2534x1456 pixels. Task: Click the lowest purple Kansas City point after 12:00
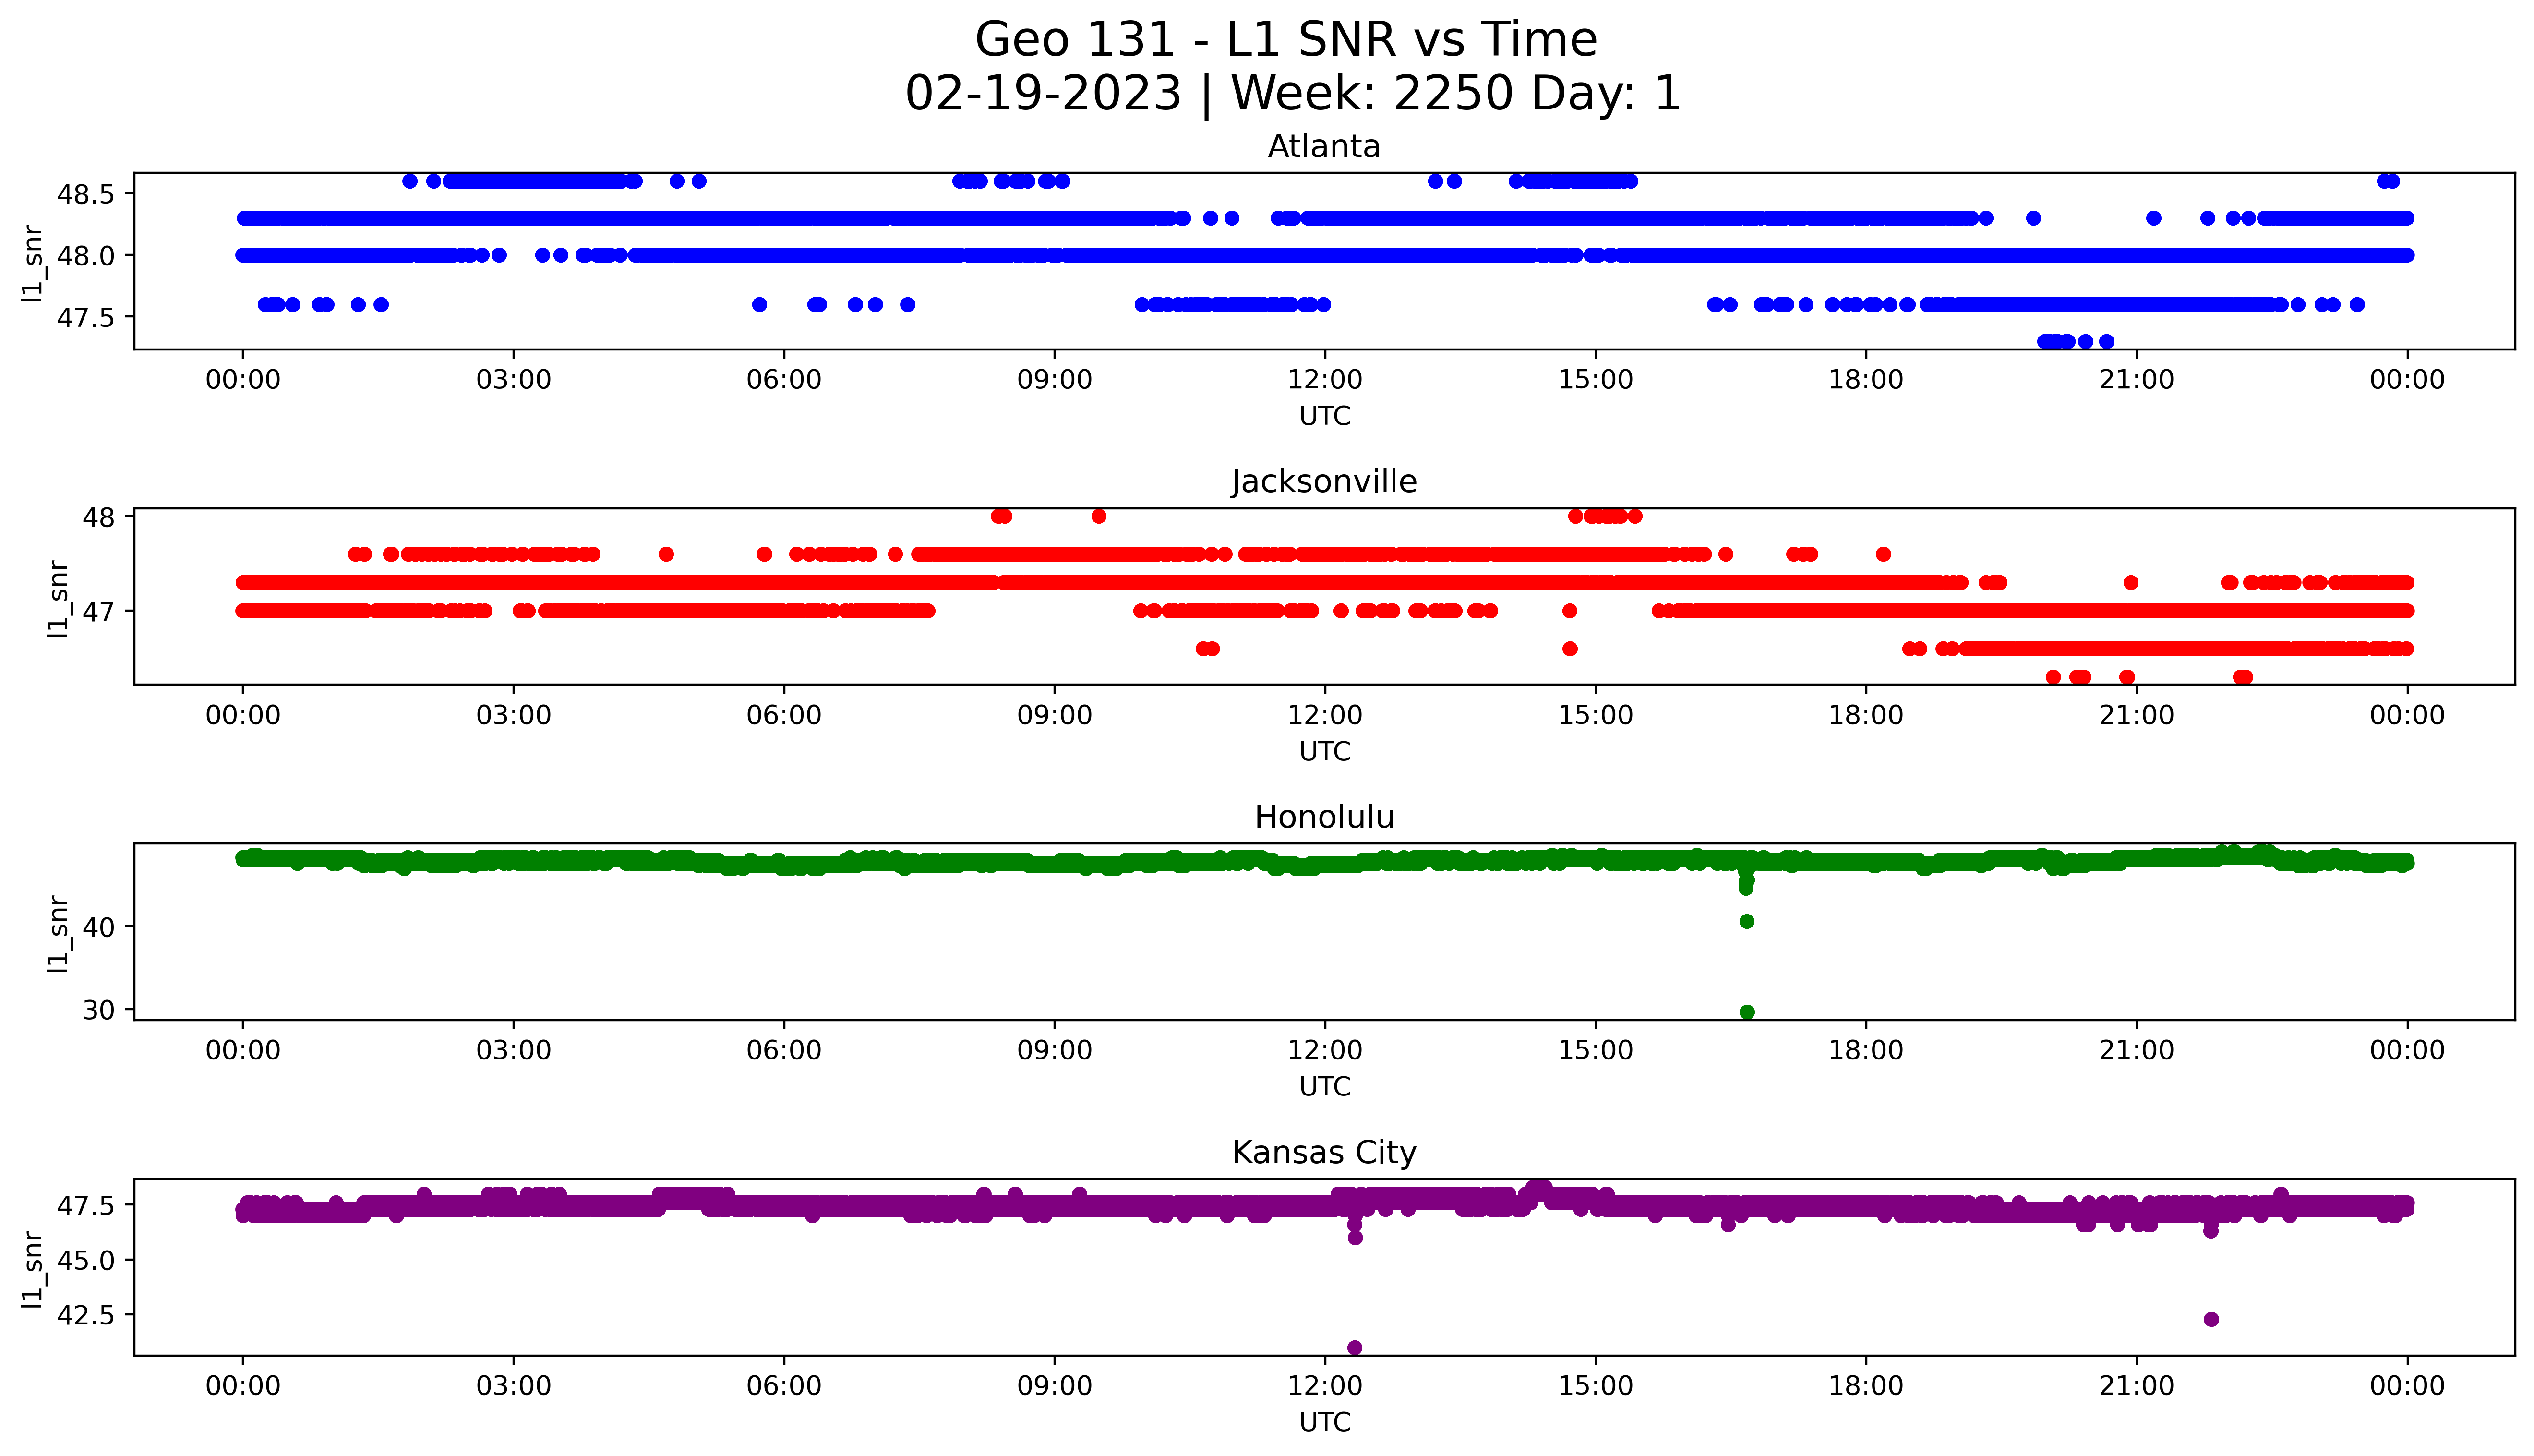(1355, 1347)
